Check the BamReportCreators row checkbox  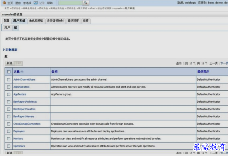pyautogui.click(x=9, y=109)
